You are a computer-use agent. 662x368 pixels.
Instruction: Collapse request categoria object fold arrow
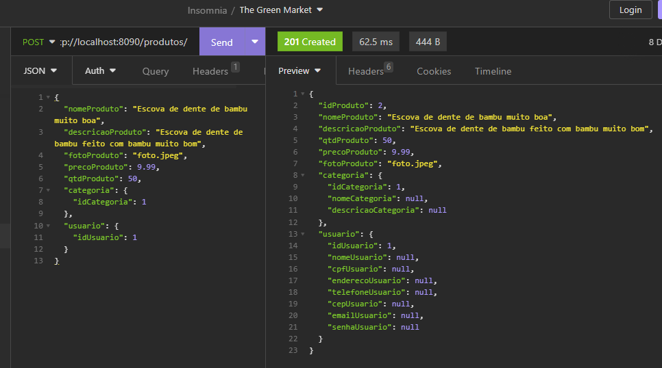coord(48,191)
